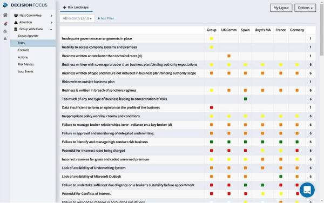Open the rocket icon in left rail
324x203 pixels.
(5, 24)
